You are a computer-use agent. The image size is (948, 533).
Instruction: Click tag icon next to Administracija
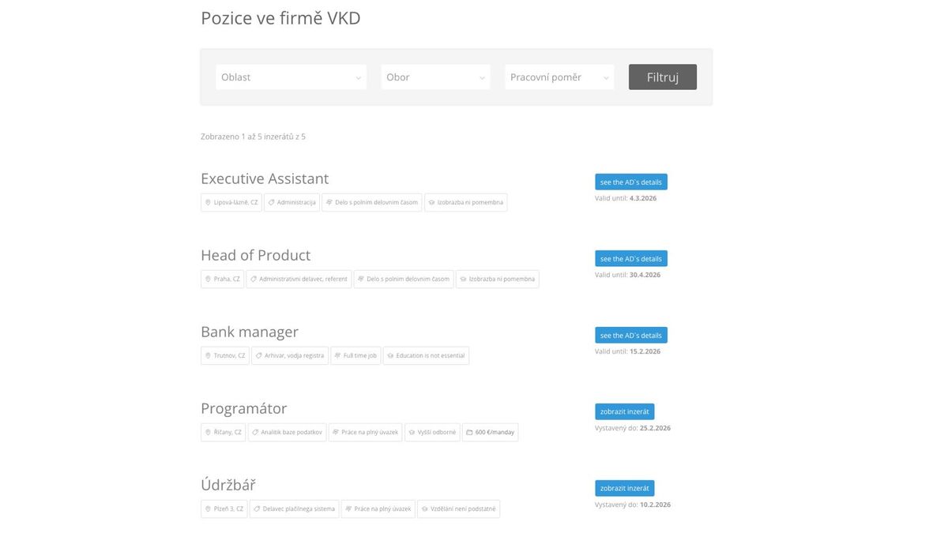(x=271, y=202)
